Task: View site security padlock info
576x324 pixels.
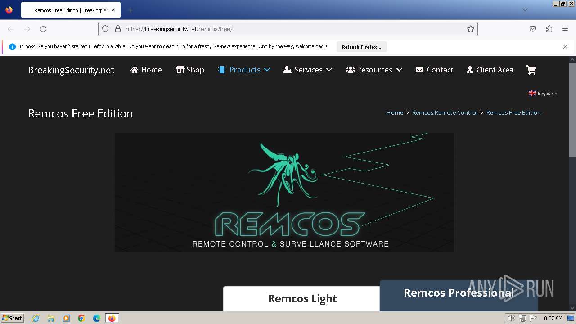Action: coord(118,29)
